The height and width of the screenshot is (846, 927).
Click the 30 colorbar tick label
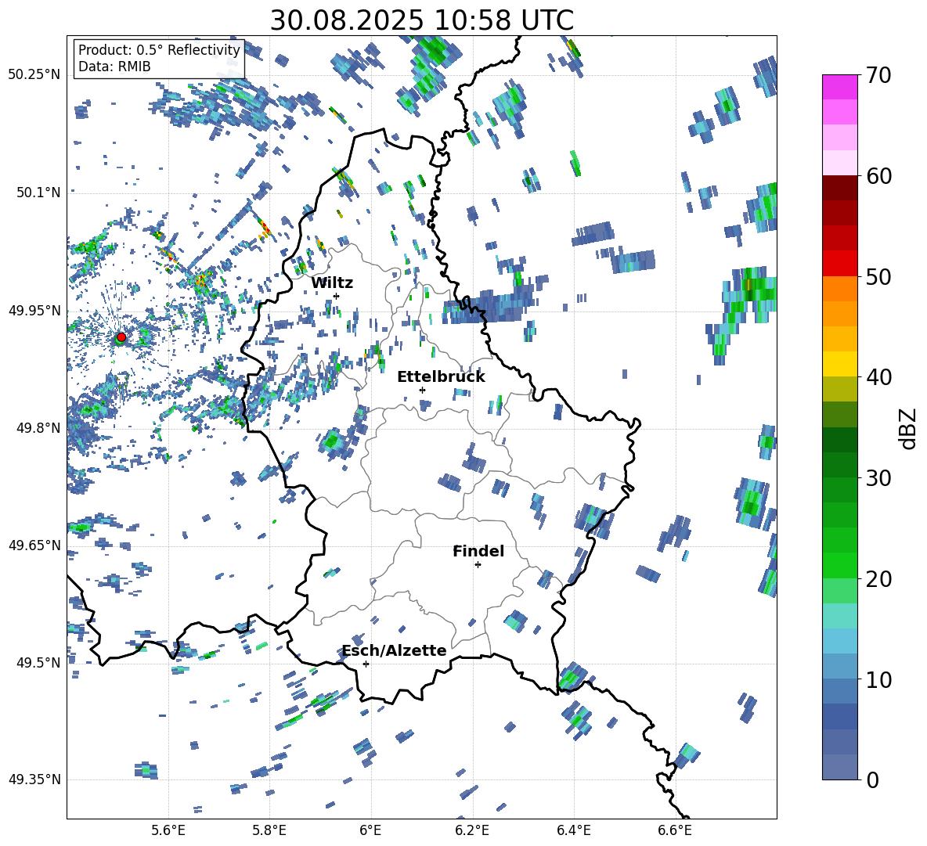(x=879, y=478)
